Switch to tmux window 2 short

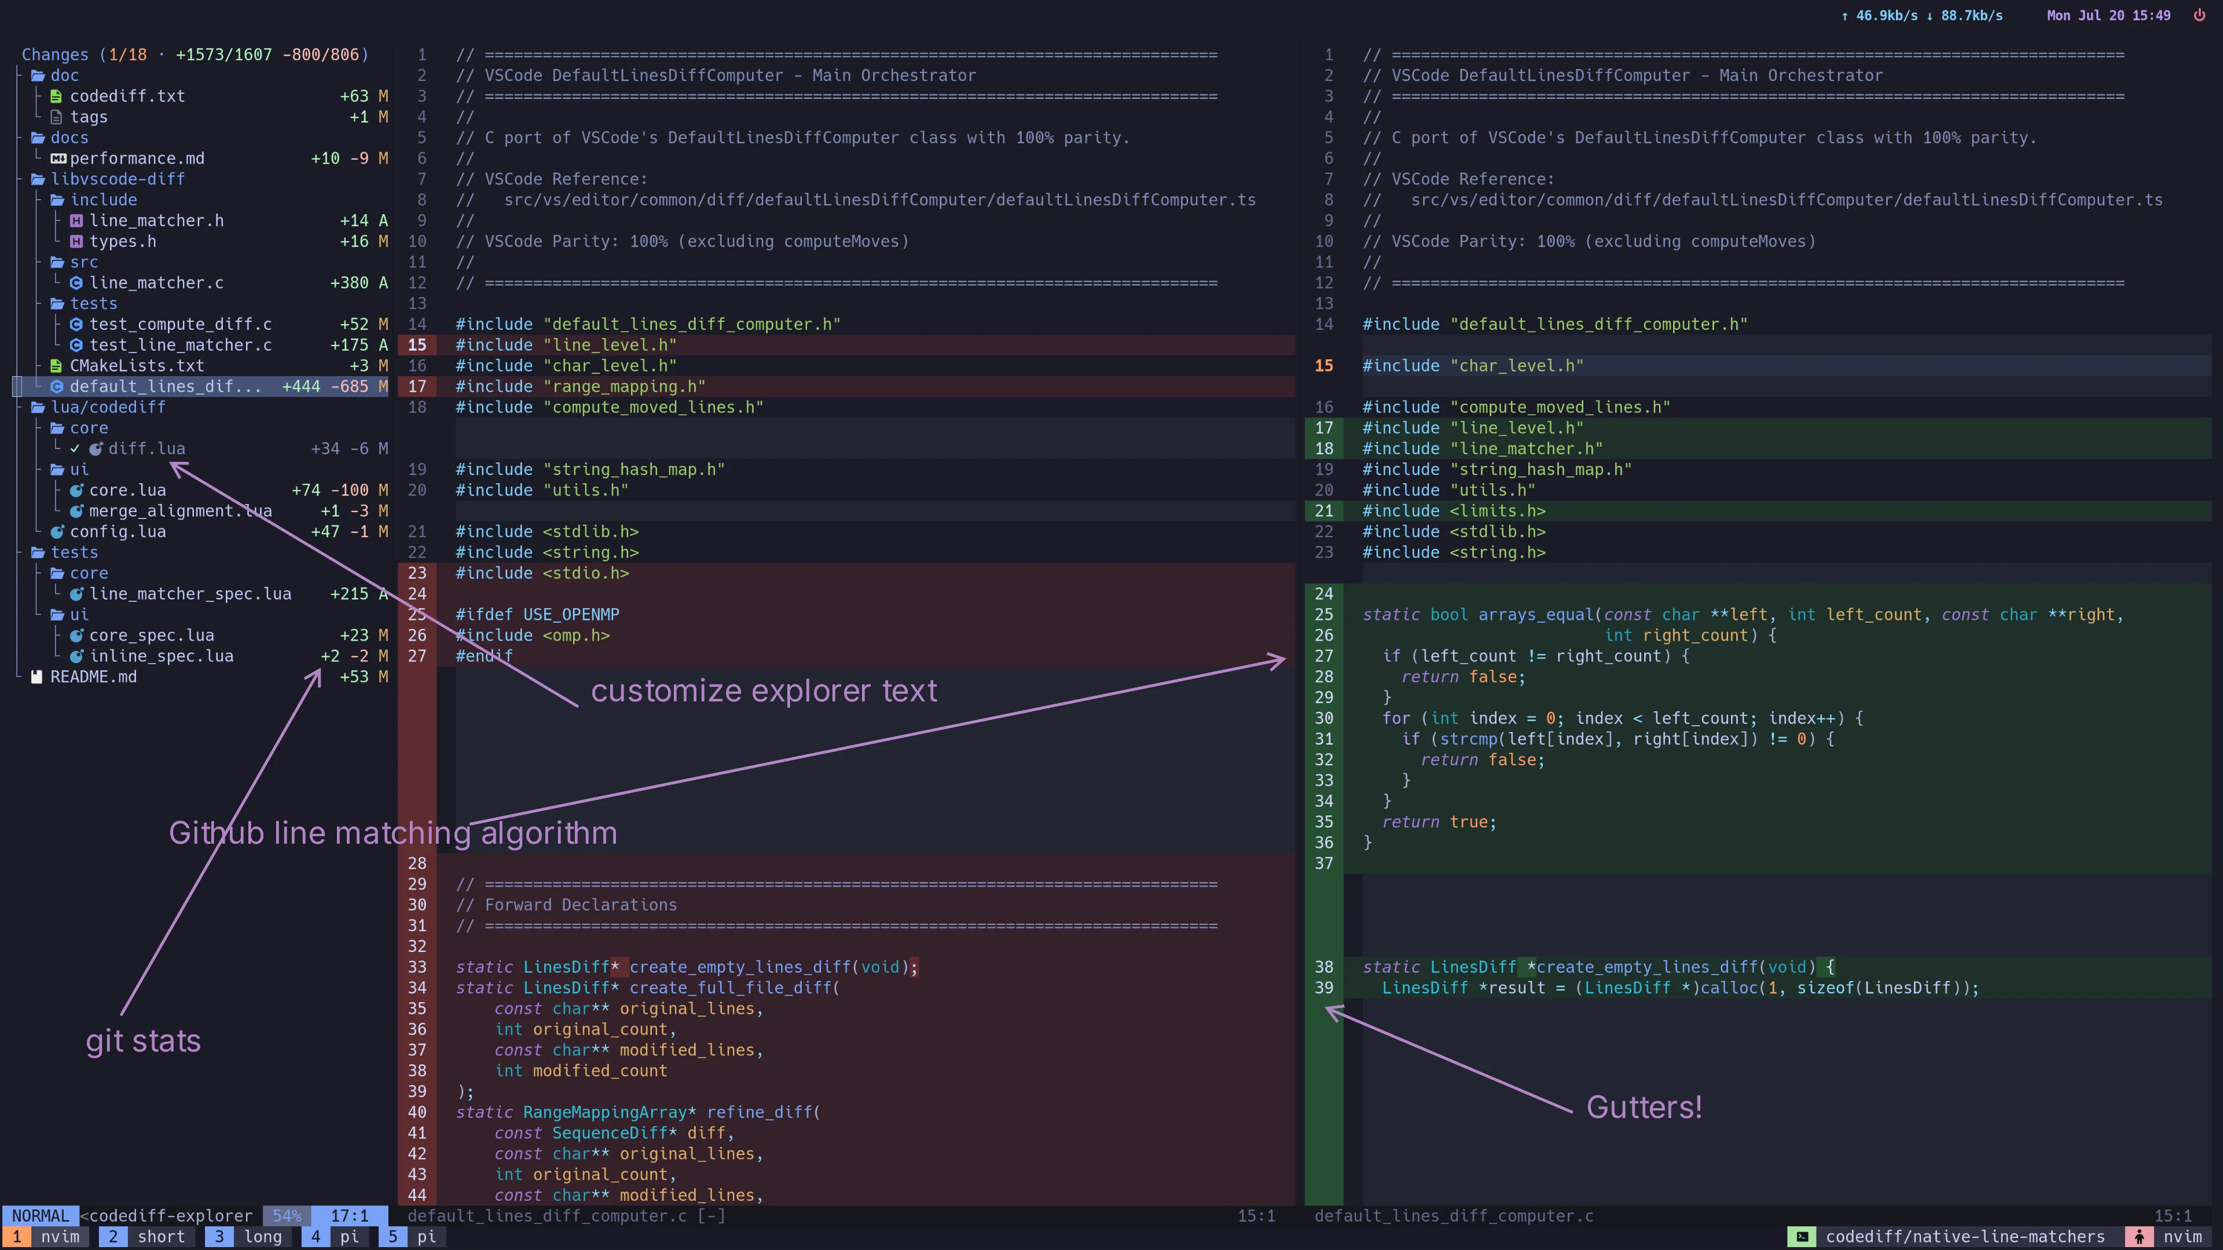(x=146, y=1236)
